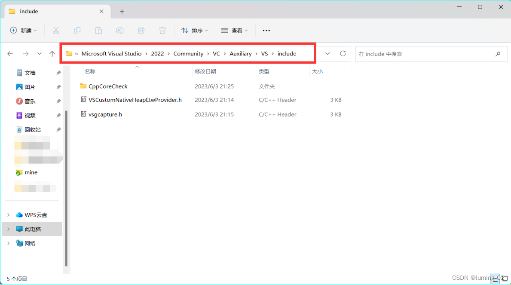This screenshot has height=285, width=511.
Task: Click the vsgcapture.h file icon
Action: pos(83,114)
